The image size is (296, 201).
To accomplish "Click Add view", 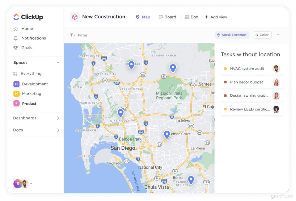I will coord(216,17).
